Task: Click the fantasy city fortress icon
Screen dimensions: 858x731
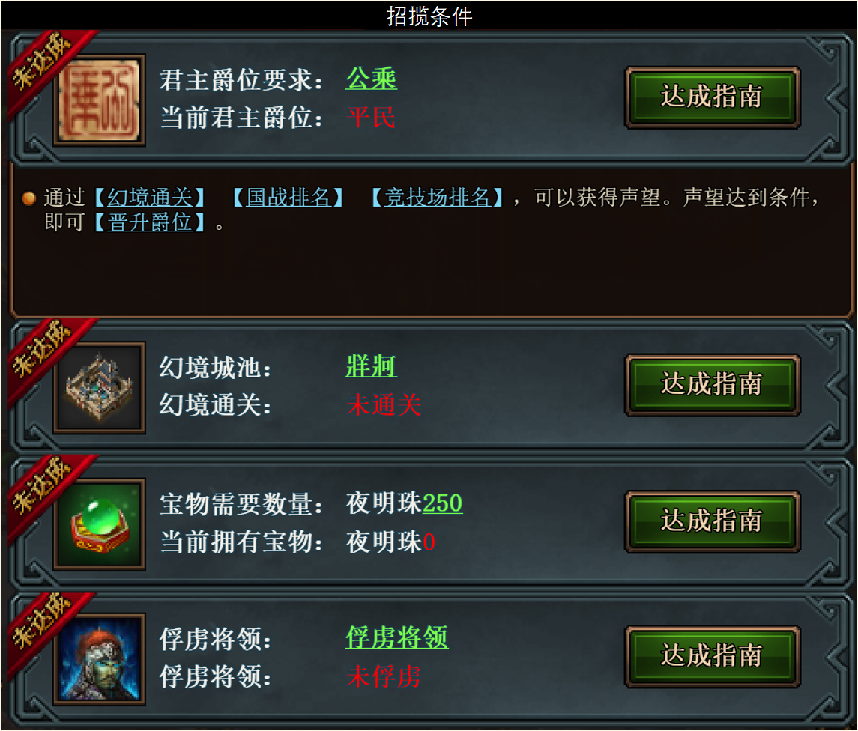Action: pyautogui.click(x=99, y=388)
